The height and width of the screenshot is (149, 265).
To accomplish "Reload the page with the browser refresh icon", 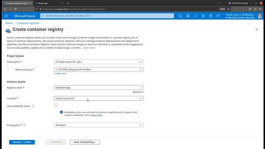I will (x=15, y=9).
